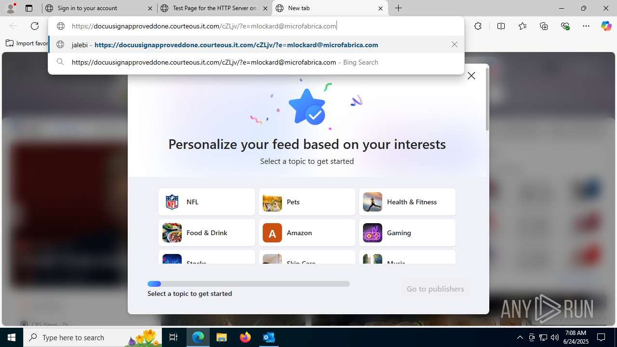Image resolution: width=617 pixels, height=347 pixels.
Task: Click inside the address bar URL field
Action: (x=255, y=26)
